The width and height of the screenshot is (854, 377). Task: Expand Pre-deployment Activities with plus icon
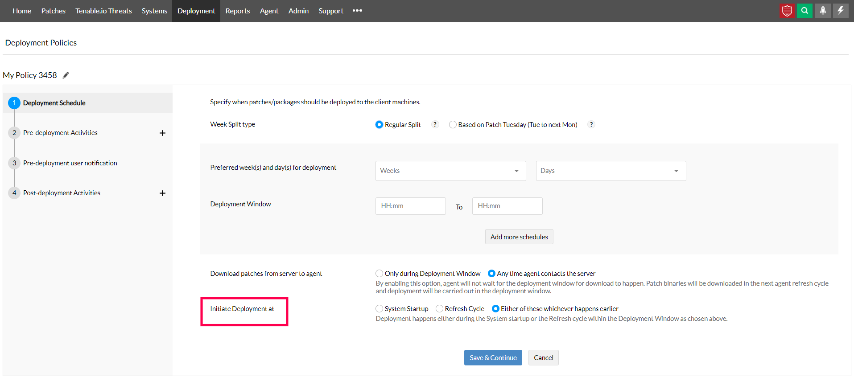[x=162, y=133]
